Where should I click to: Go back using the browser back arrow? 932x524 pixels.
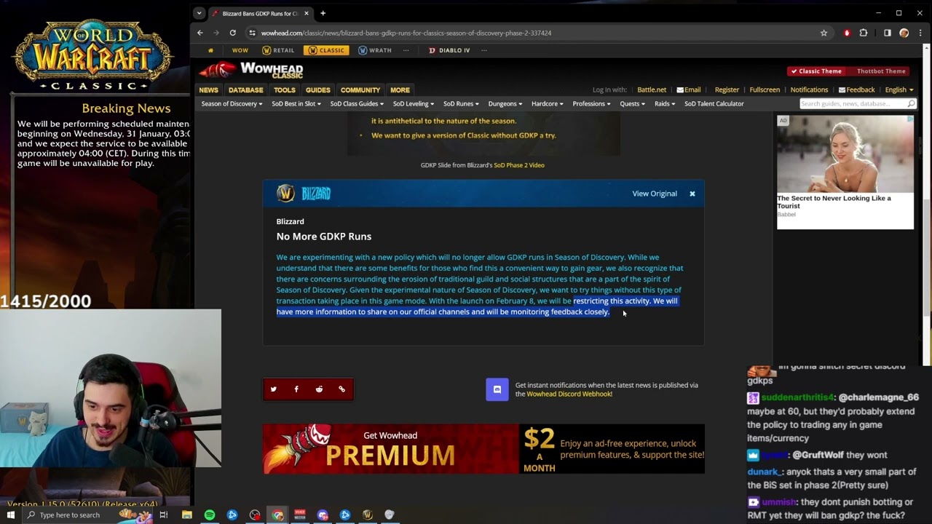click(200, 33)
